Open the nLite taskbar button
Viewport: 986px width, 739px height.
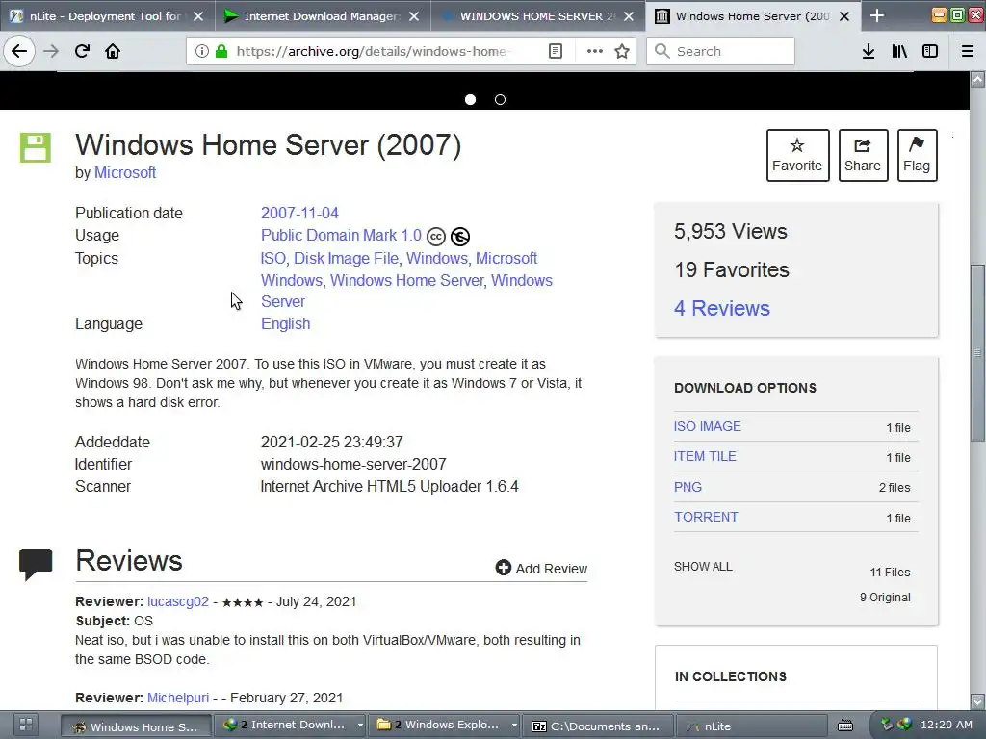[x=751, y=726]
